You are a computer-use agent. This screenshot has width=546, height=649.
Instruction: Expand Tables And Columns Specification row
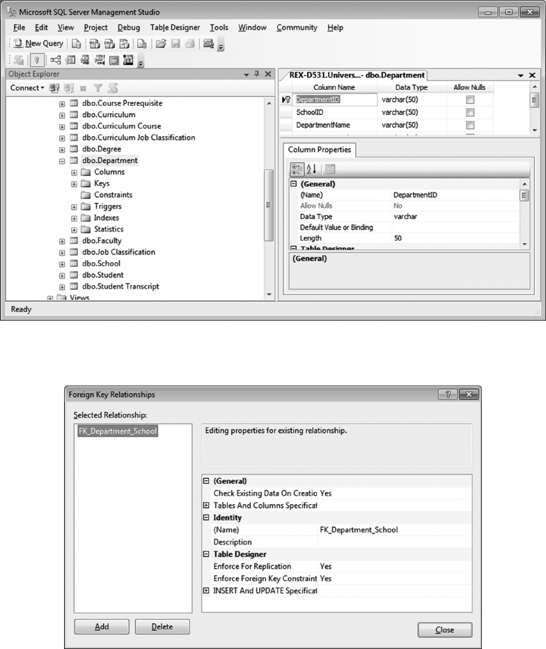click(206, 505)
